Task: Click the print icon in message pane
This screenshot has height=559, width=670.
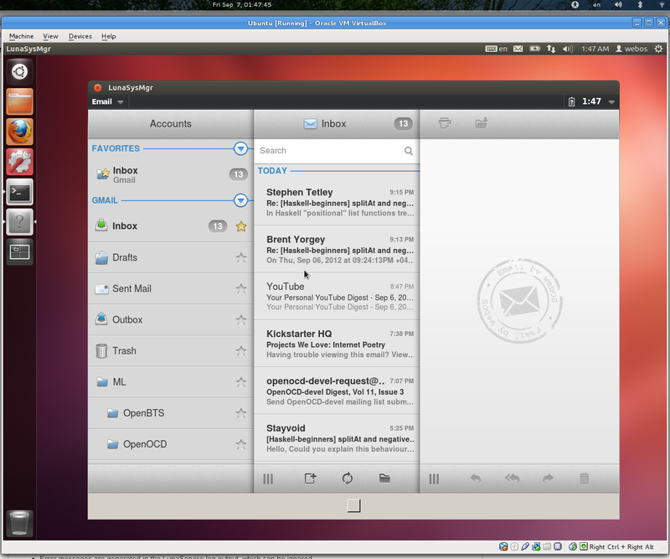Action: (445, 123)
